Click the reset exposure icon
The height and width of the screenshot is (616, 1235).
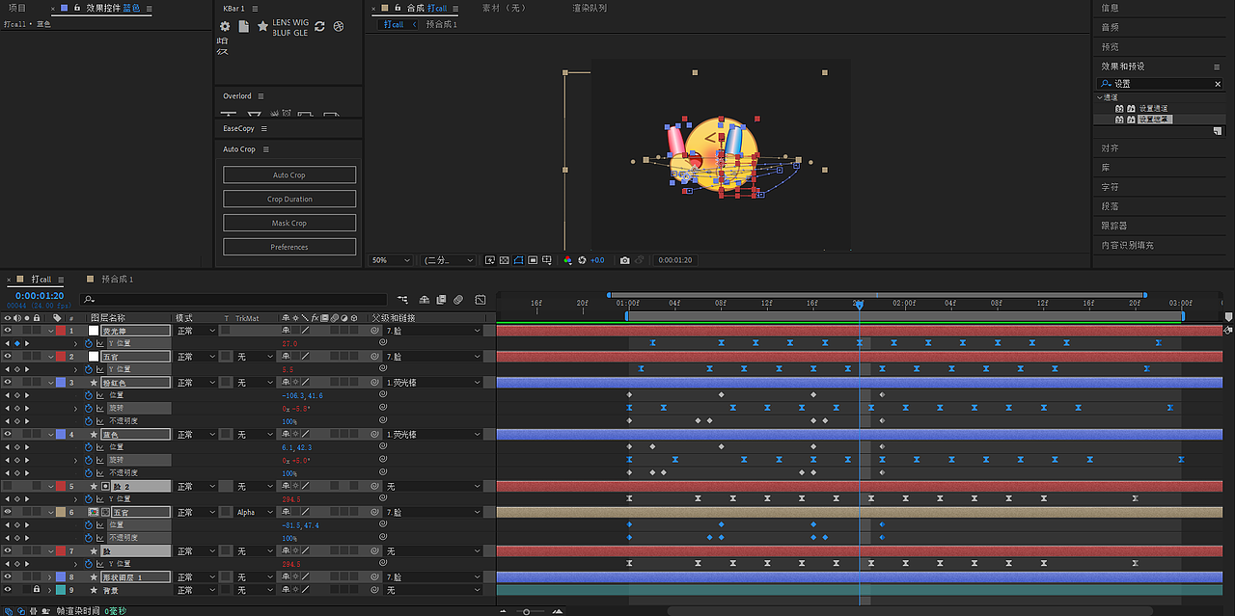582,260
